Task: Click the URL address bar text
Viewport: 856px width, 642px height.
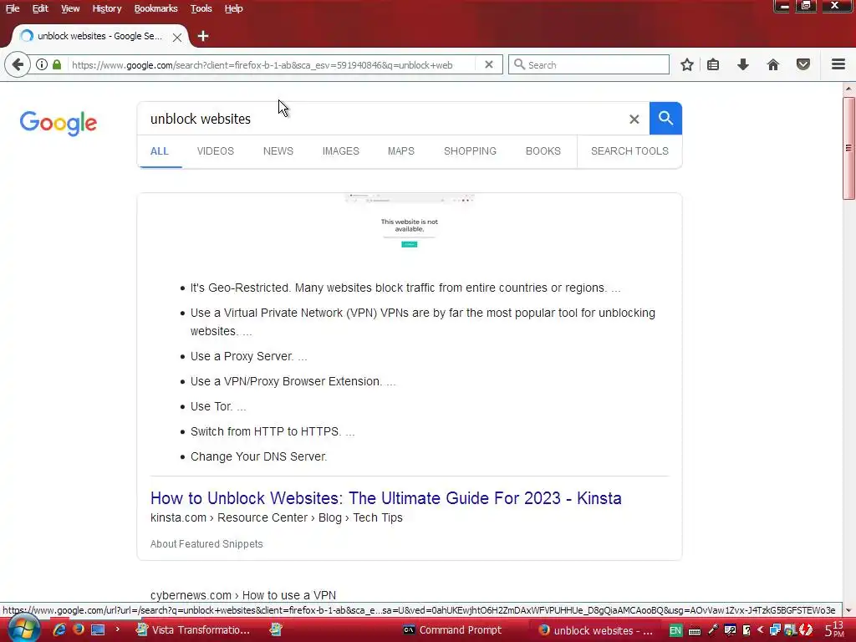Action: 262,65
